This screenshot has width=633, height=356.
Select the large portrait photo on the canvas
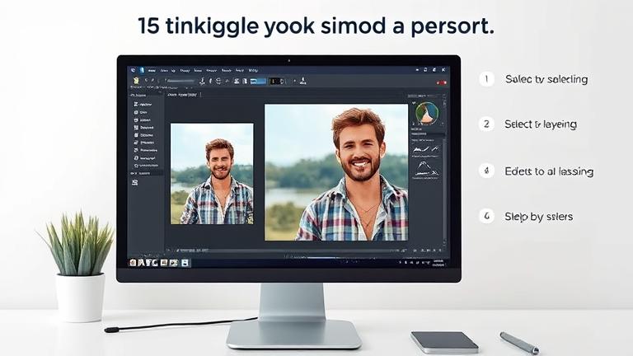pyautogui.click(x=336, y=172)
